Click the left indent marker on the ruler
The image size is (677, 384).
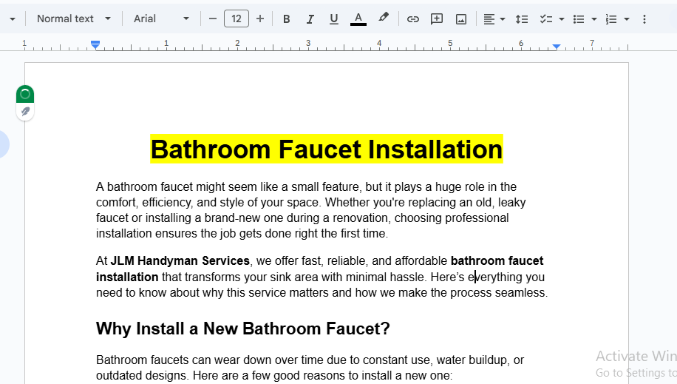click(95, 44)
